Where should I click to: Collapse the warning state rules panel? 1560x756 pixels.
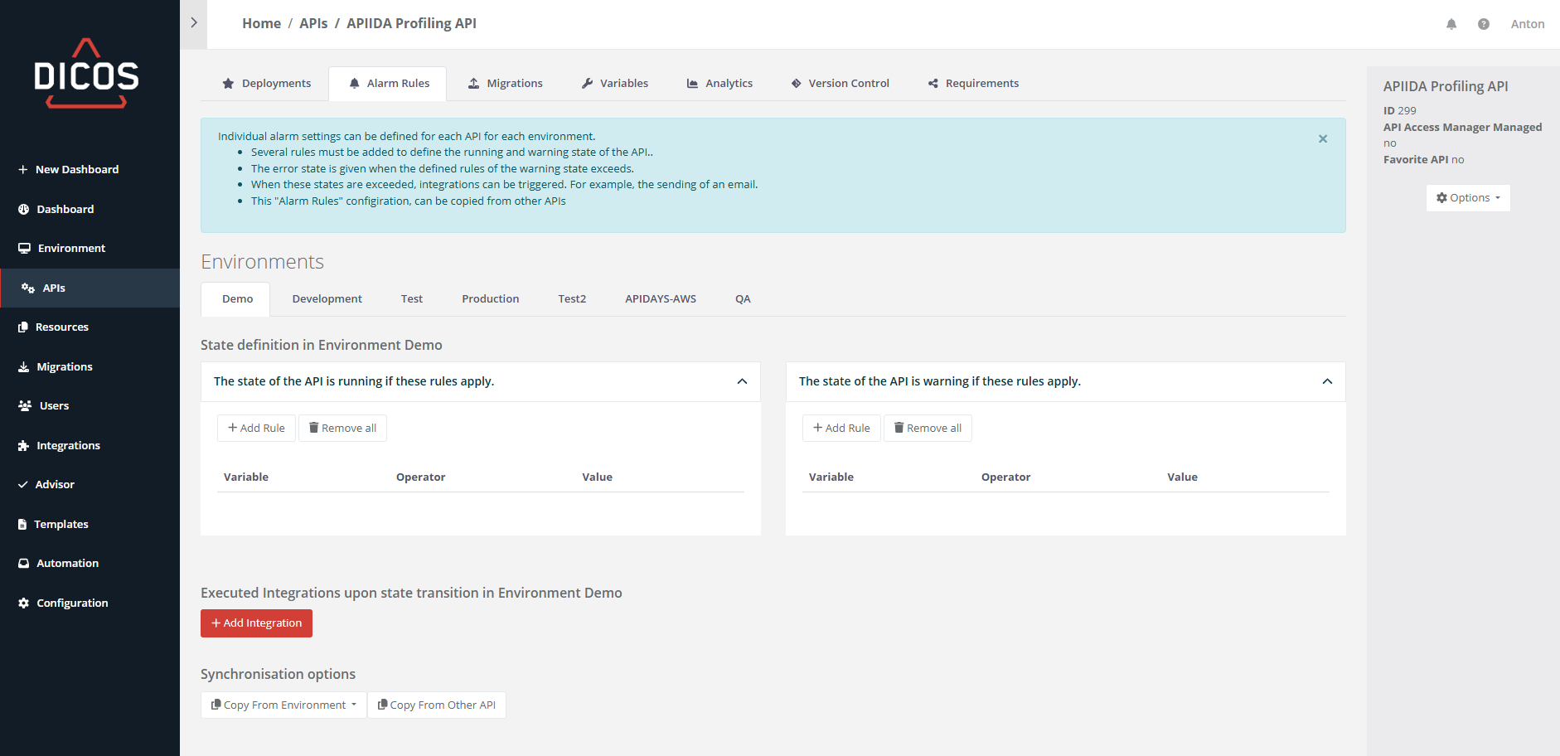pos(1326,381)
